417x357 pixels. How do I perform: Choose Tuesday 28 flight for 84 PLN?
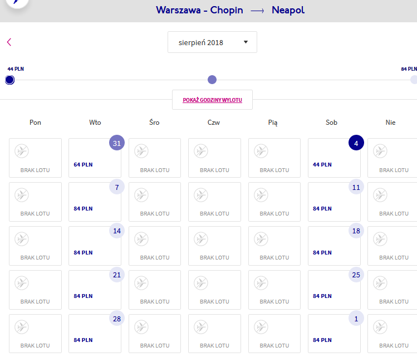coord(95,334)
